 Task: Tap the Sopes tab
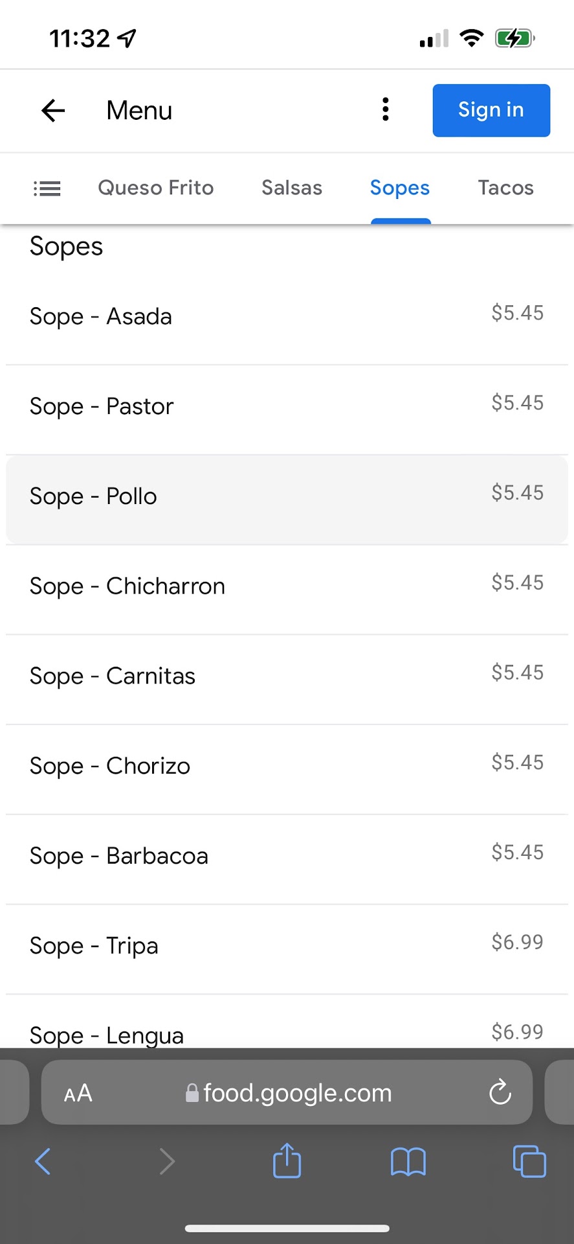click(400, 188)
